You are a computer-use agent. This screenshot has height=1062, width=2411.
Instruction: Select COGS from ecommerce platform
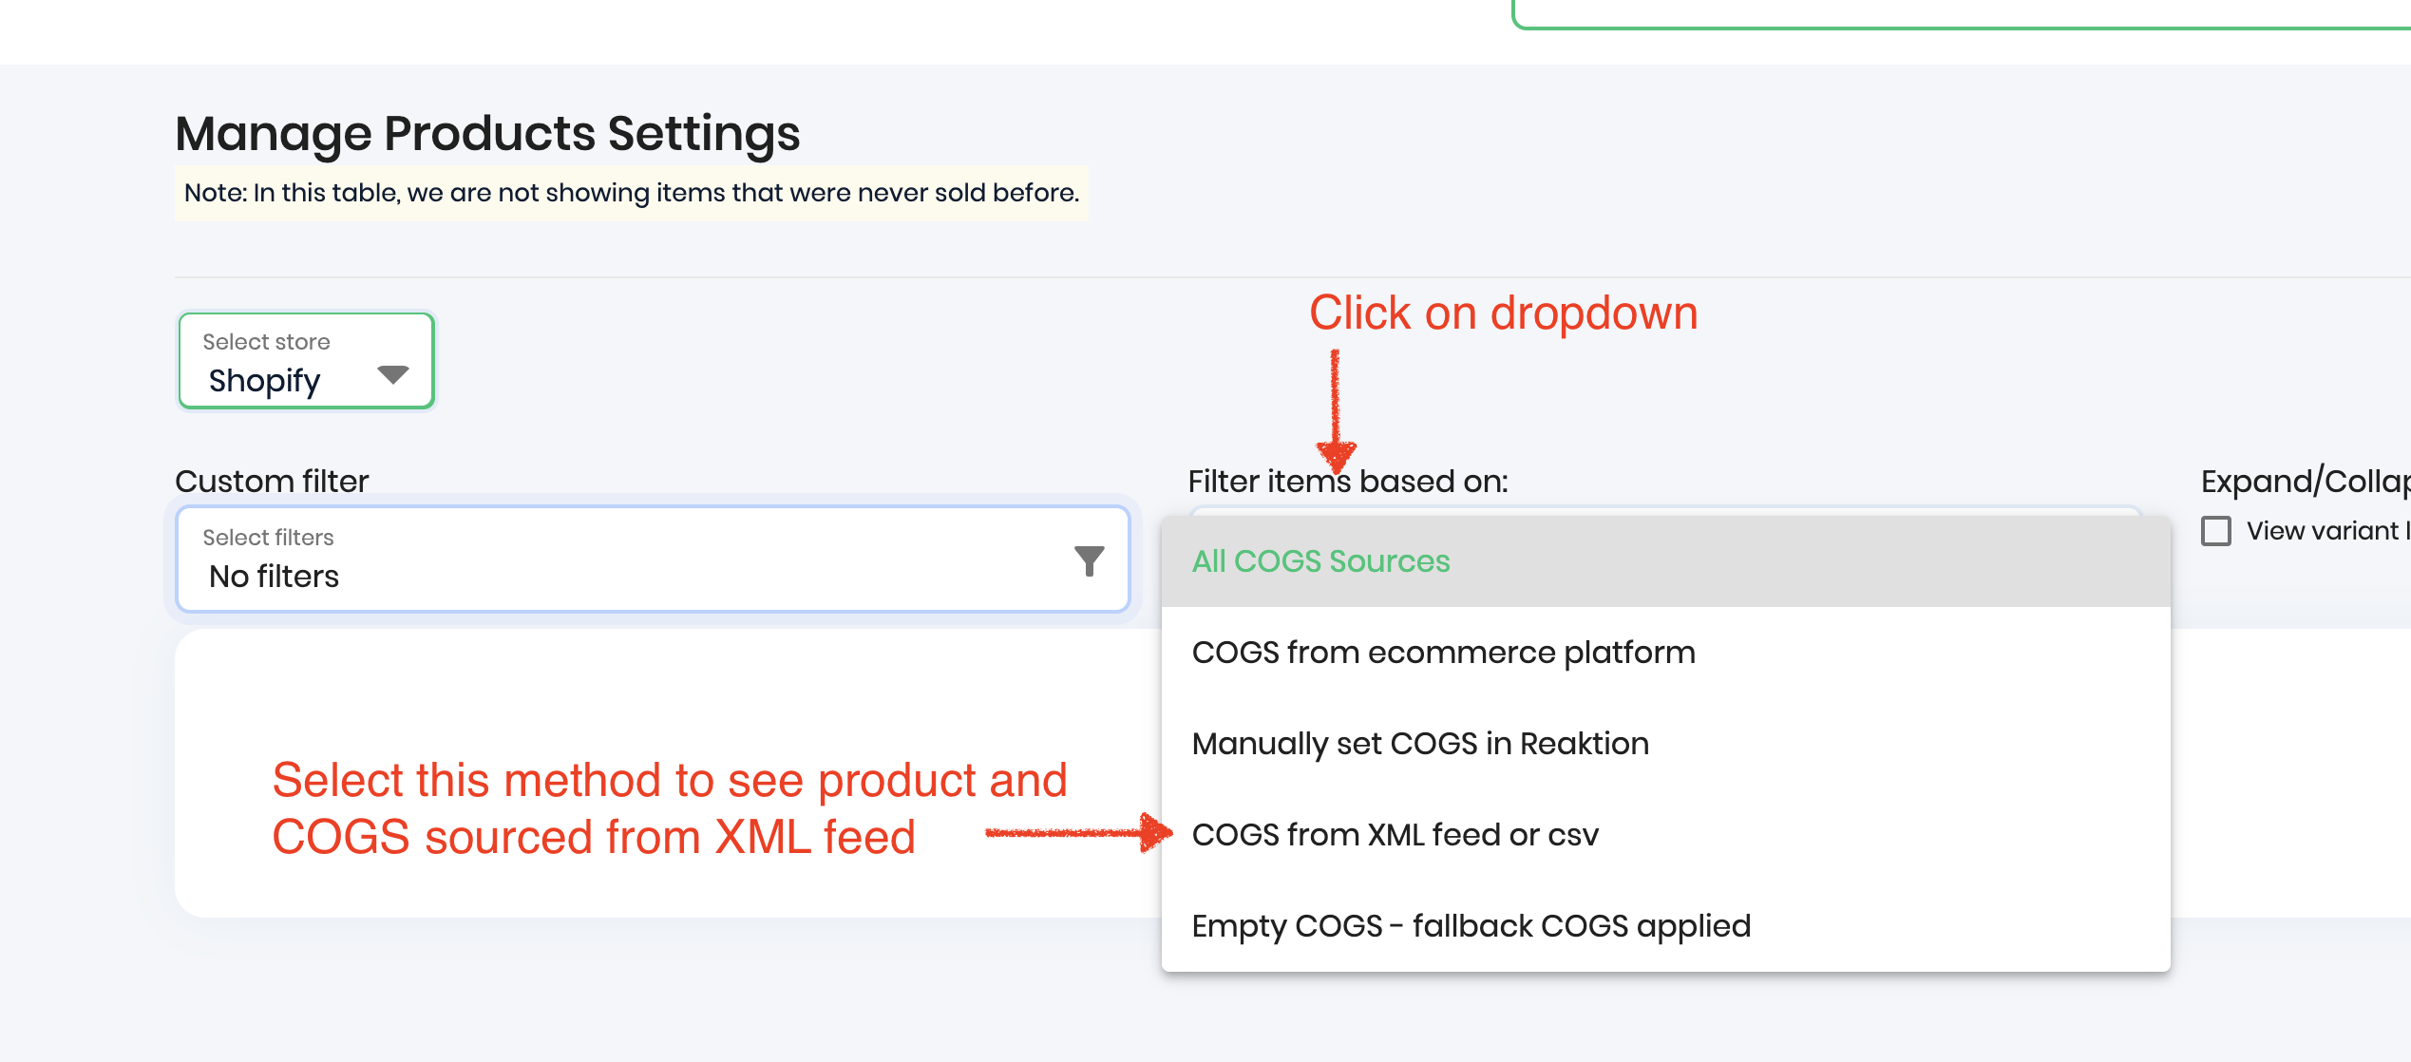[1443, 653]
